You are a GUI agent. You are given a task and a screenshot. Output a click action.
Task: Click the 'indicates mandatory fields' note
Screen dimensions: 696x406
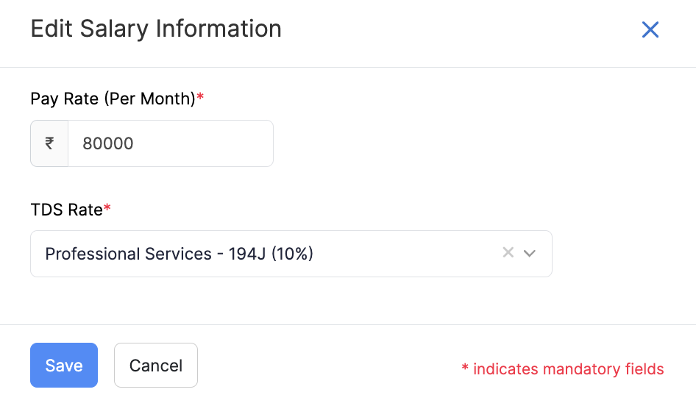click(568, 369)
